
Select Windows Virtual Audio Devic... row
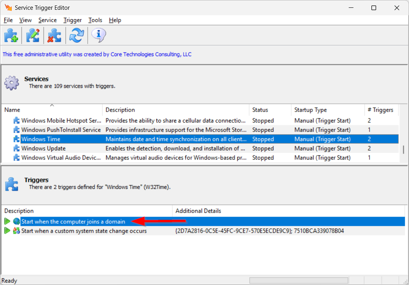[x=200, y=157]
